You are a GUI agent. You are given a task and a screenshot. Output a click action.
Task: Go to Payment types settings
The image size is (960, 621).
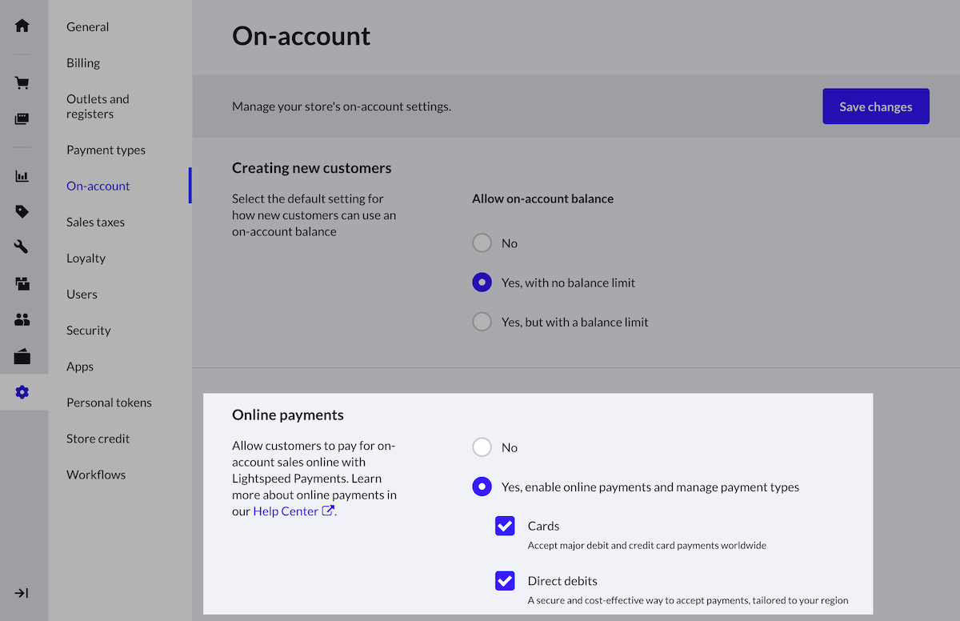pyautogui.click(x=106, y=150)
